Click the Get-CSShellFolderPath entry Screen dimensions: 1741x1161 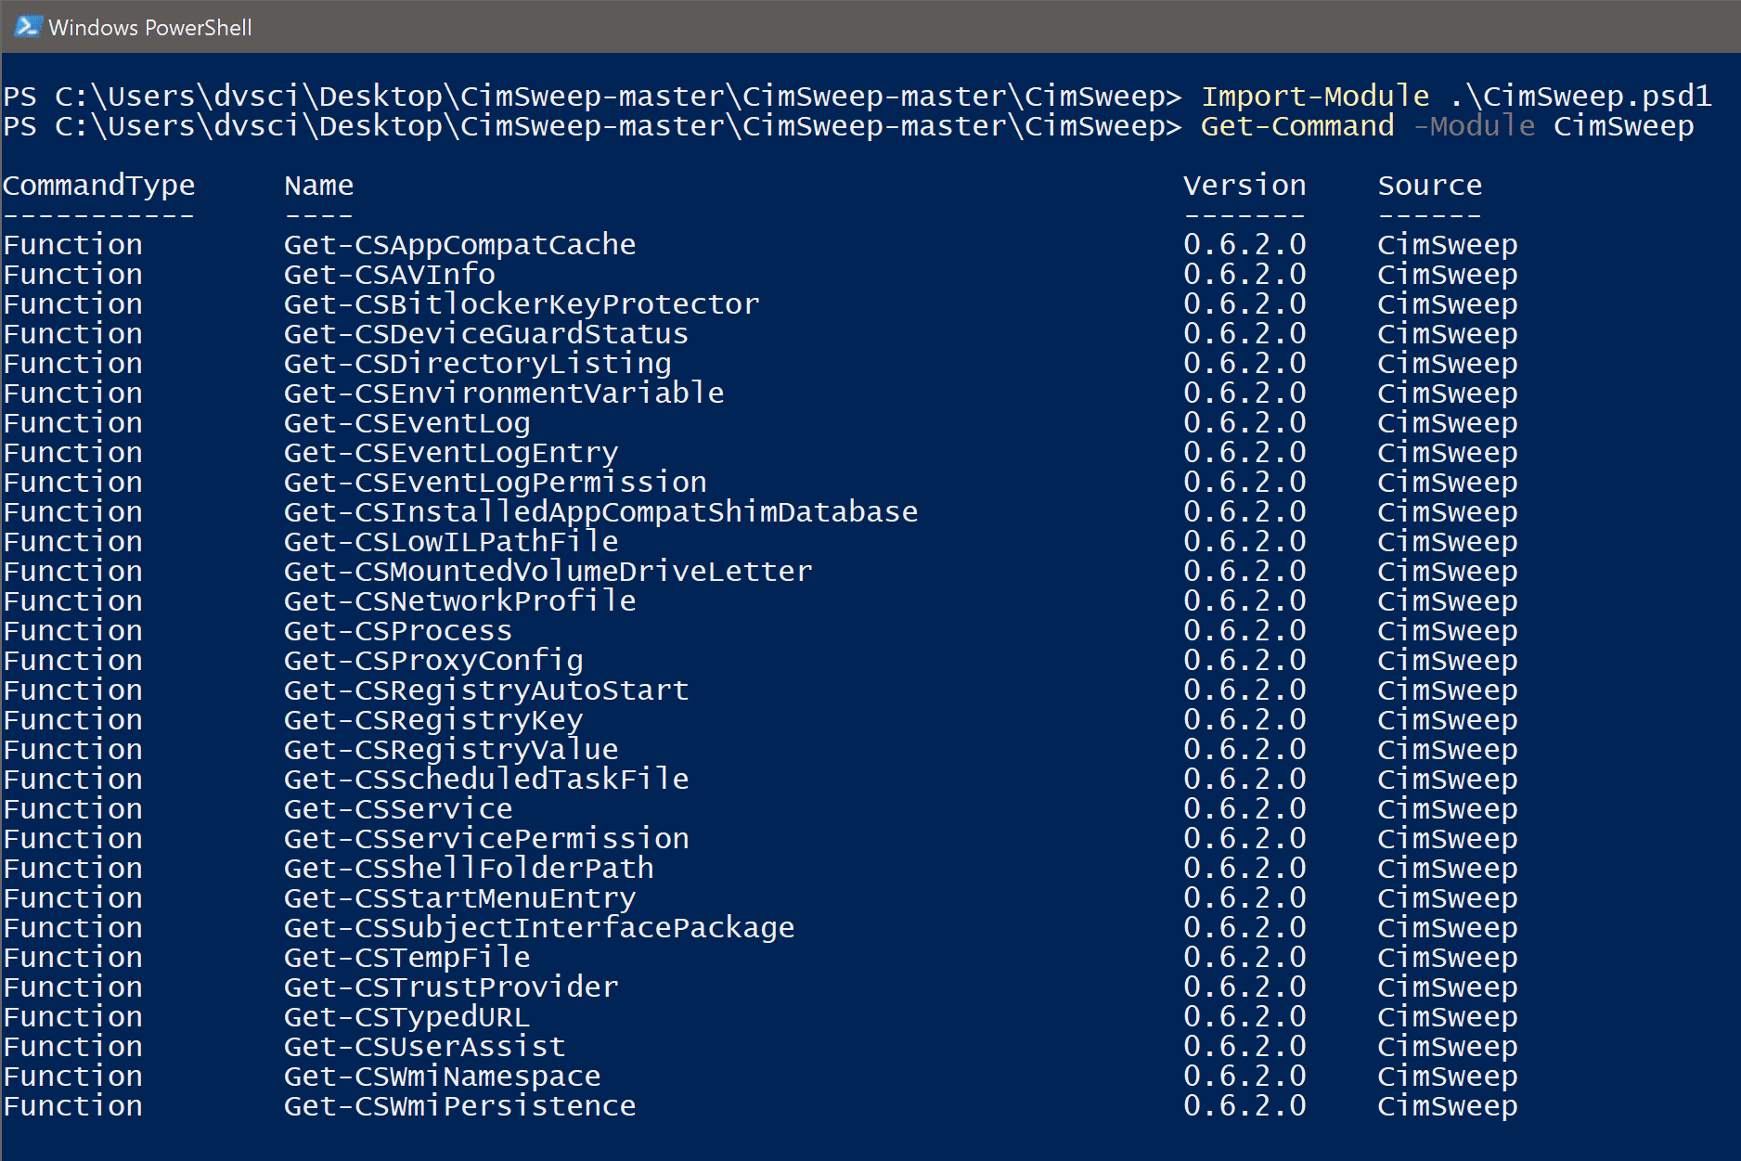pos(469,869)
